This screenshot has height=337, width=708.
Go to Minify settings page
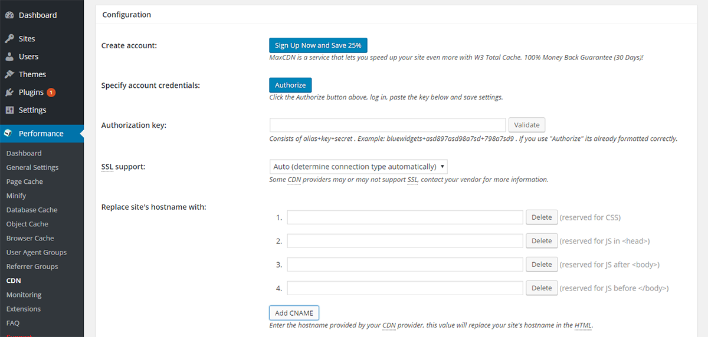click(x=16, y=196)
